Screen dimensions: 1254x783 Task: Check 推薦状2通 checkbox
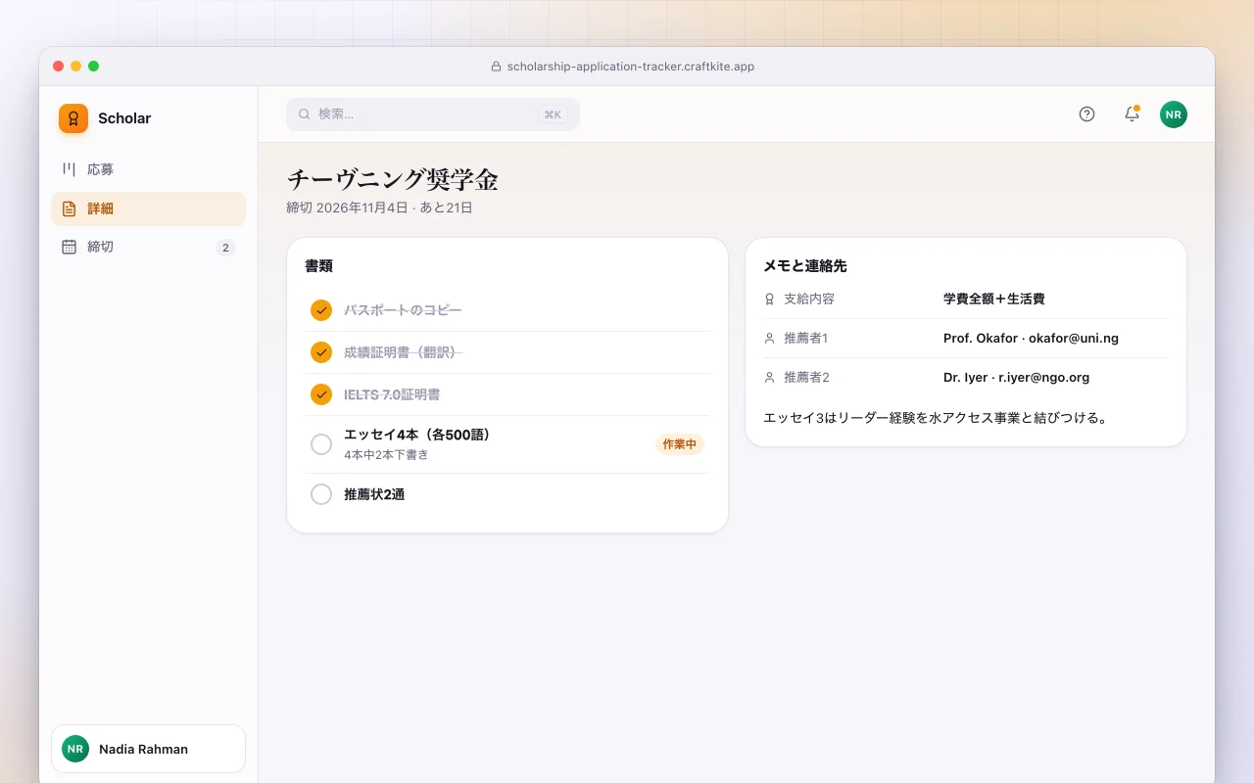321,494
